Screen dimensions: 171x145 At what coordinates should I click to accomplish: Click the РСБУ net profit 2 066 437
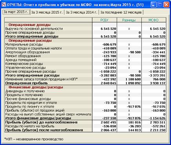(108, 130)
